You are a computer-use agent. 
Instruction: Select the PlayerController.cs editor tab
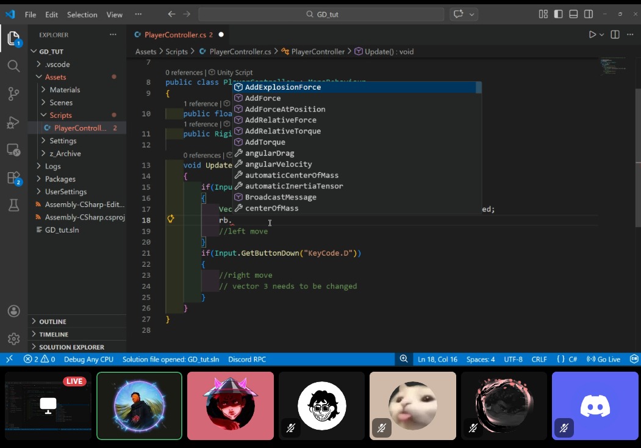point(178,35)
